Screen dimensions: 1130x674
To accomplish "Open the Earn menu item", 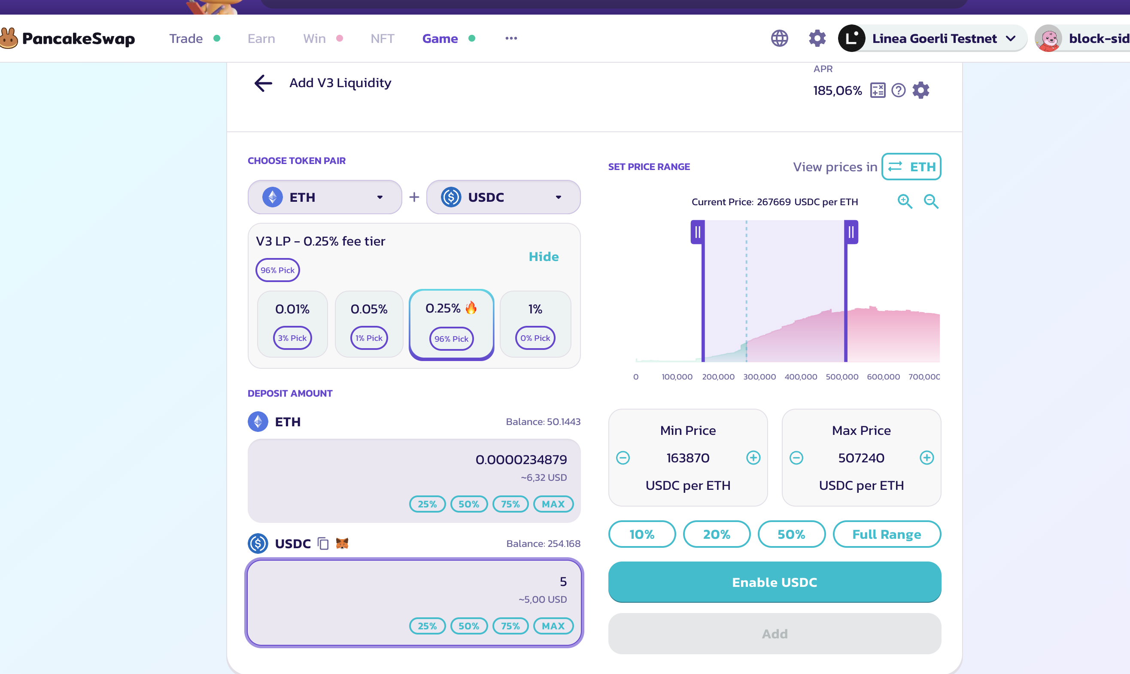I will click(261, 39).
